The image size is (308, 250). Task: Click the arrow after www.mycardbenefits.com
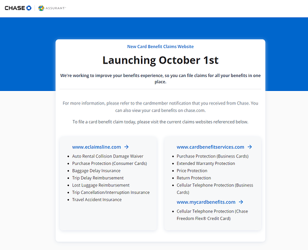(x=241, y=202)
